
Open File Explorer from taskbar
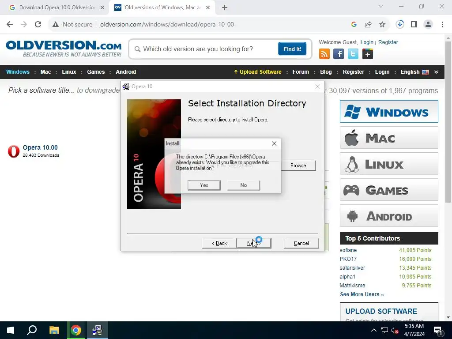(54, 330)
